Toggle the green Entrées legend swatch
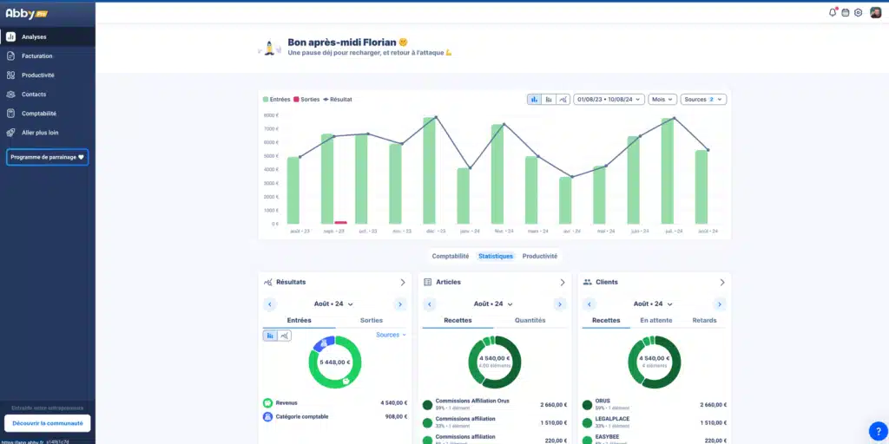 [x=266, y=100]
